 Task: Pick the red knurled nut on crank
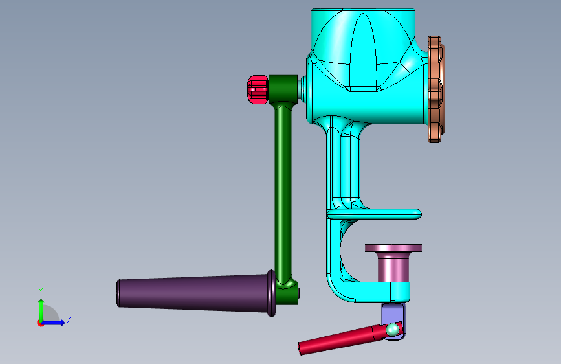(x=258, y=89)
